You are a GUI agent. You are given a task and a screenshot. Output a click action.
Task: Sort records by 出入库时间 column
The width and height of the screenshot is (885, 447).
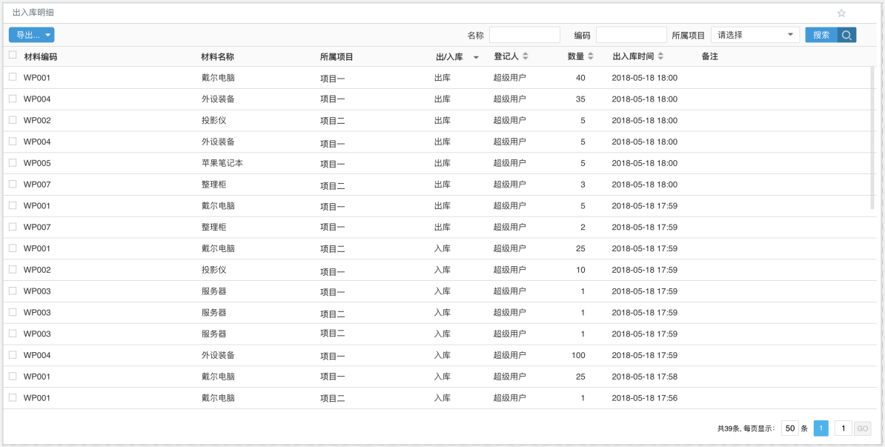click(x=660, y=56)
